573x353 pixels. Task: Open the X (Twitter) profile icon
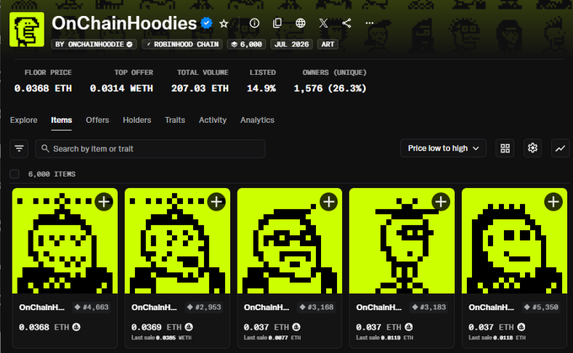[x=324, y=24]
